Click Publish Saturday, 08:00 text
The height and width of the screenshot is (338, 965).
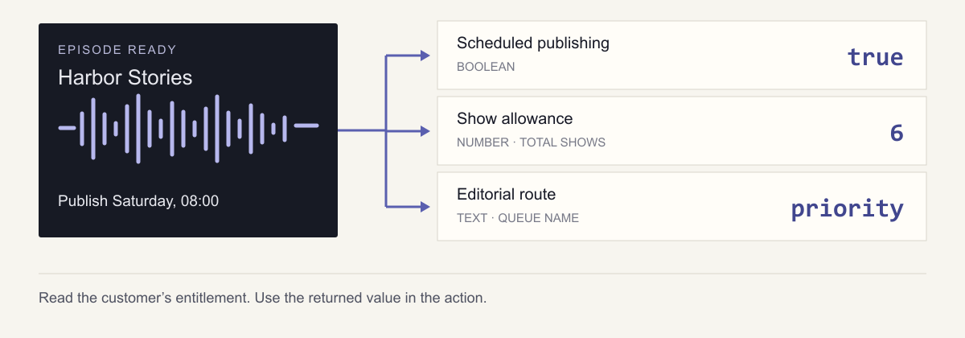pyautogui.click(x=138, y=200)
